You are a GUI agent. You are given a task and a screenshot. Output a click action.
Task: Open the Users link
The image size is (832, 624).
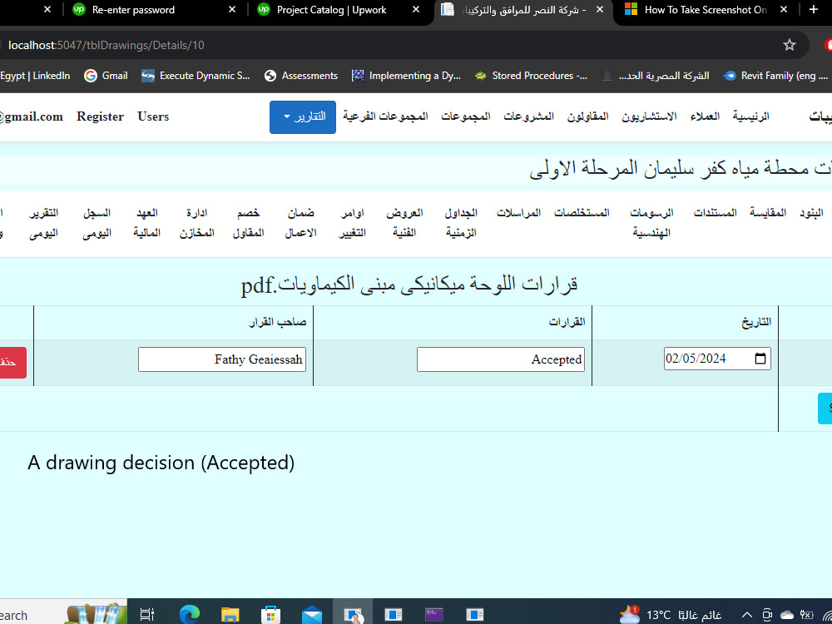pos(153,116)
